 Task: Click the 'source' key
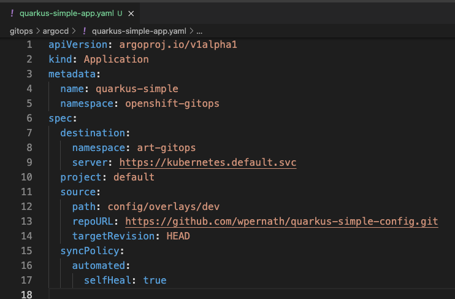(78, 192)
